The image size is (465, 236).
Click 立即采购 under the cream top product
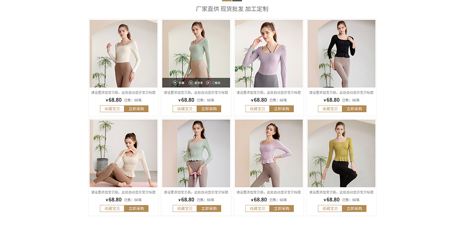pos(136,109)
